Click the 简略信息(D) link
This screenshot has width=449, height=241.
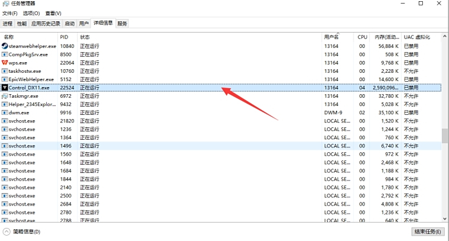(27, 232)
